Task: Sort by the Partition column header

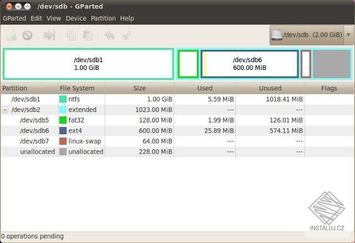Action: pos(29,88)
